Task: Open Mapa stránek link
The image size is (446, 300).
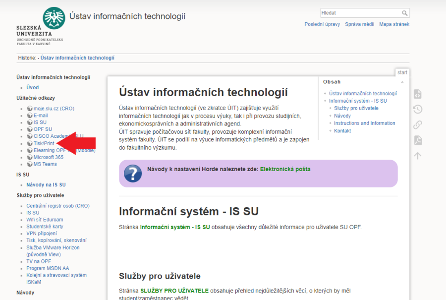Action: click(x=394, y=24)
